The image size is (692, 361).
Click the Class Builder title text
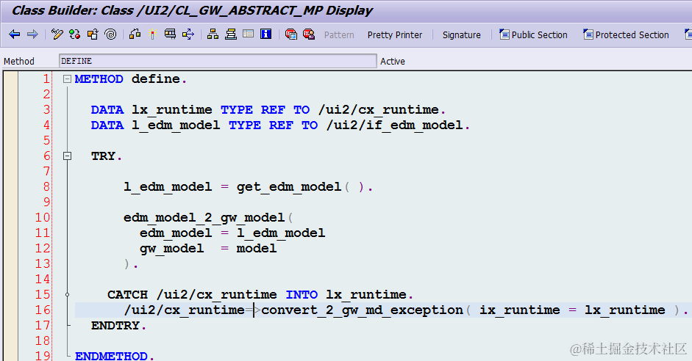[x=192, y=10]
